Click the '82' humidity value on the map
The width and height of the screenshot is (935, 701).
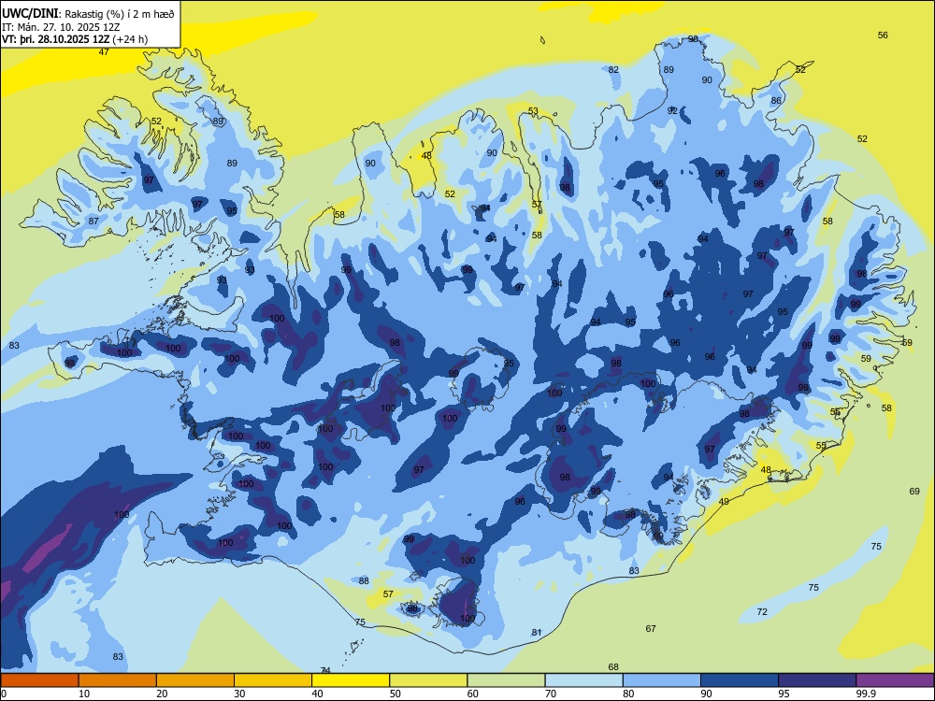[613, 70]
